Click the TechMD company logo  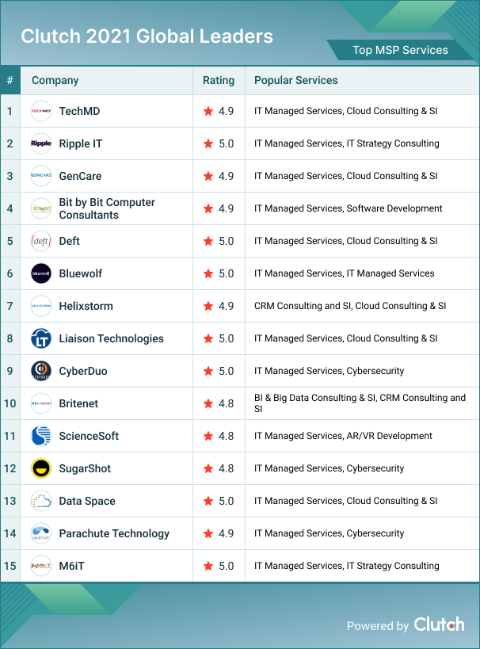coord(41,111)
